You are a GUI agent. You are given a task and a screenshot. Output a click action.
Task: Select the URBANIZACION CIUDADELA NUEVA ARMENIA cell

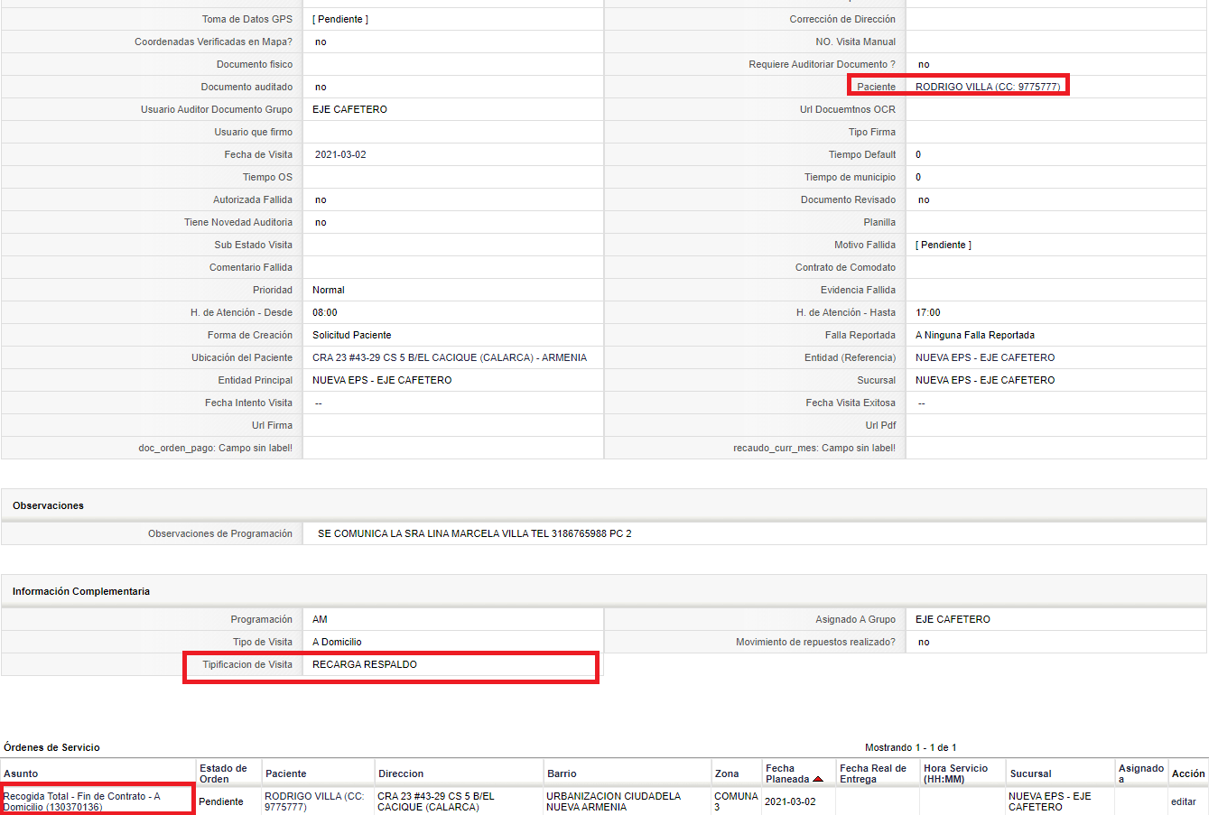614,801
